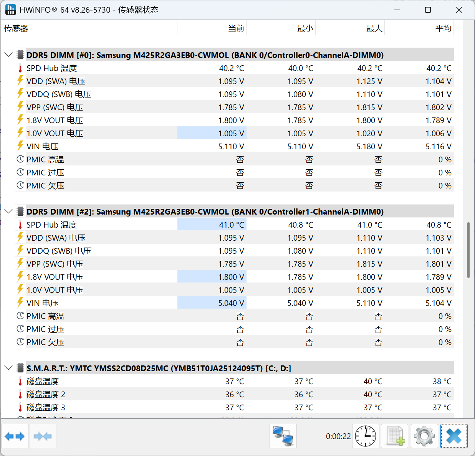The image size is (475, 456).
Task: Open sensor settings gear button
Action: pos(424,436)
